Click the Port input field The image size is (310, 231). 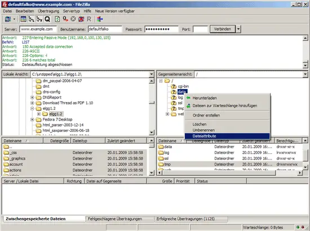200,29
